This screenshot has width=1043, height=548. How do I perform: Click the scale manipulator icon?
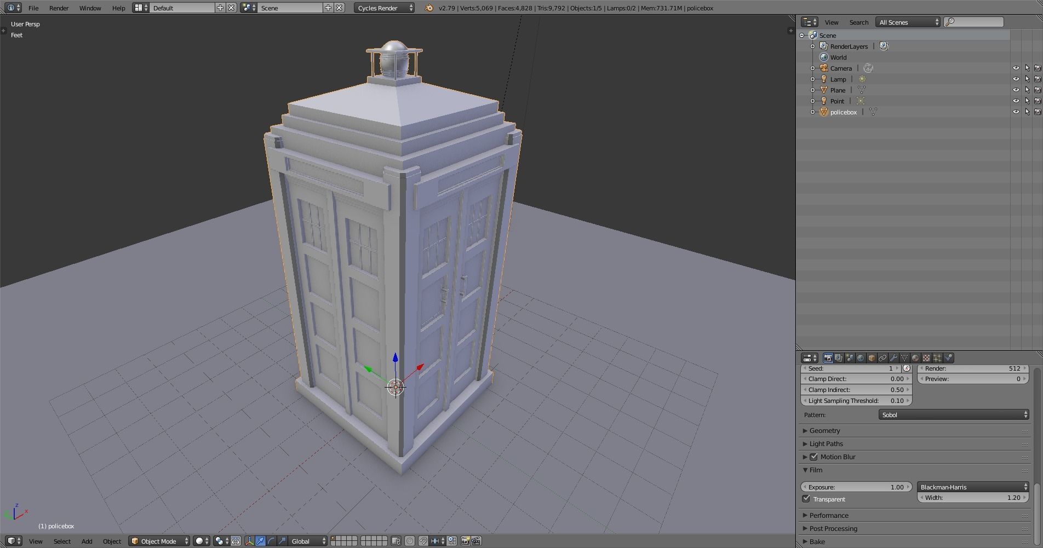pos(282,541)
